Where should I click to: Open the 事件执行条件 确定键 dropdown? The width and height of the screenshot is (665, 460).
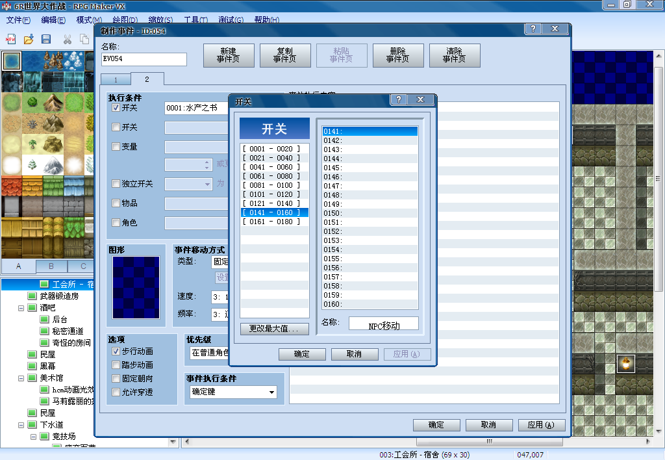[233, 392]
